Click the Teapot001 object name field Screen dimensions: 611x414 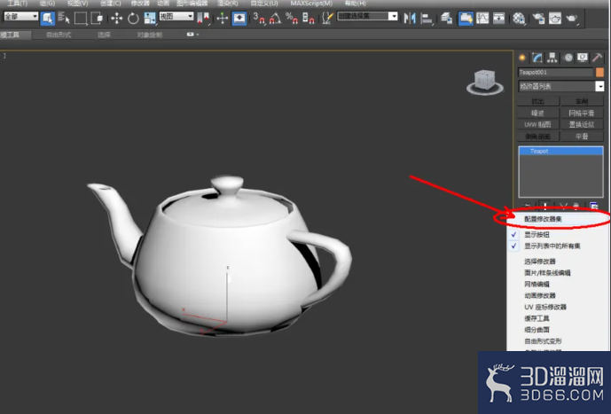(x=556, y=73)
